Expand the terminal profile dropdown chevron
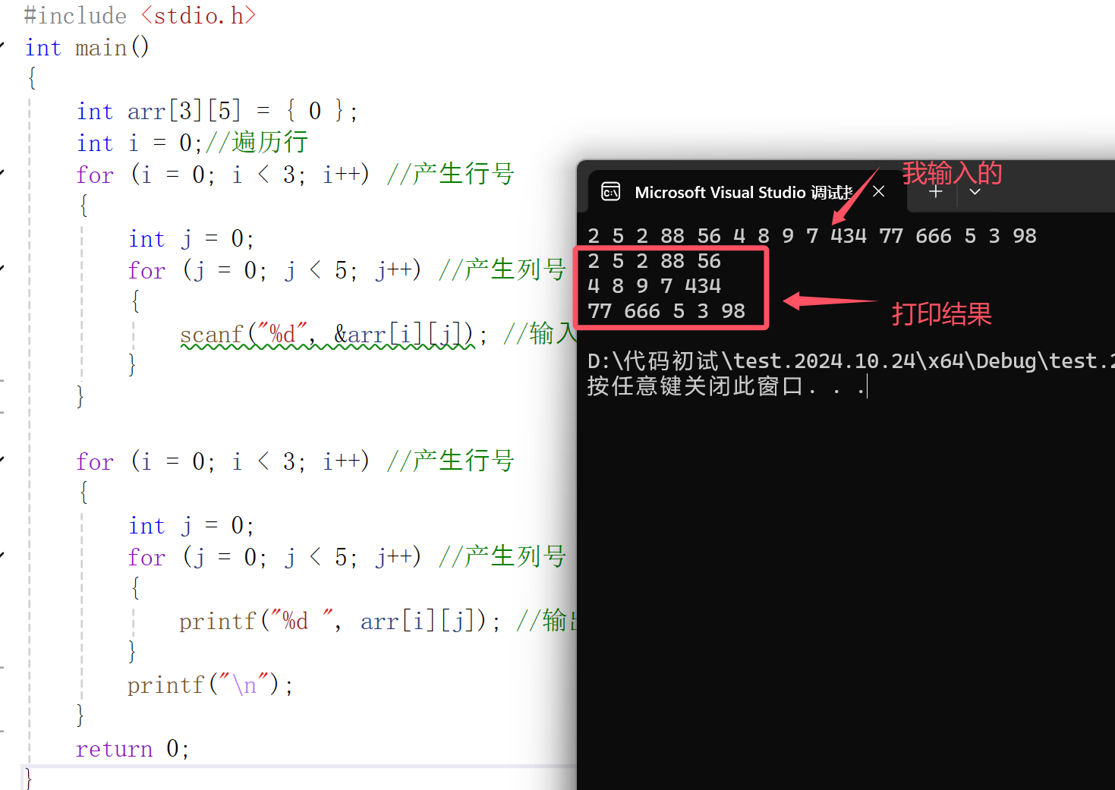This screenshot has height=790, width=1115. tap(975, 192)
